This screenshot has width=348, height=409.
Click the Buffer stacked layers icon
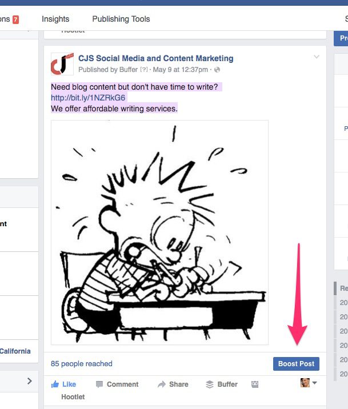click(210, 384)
